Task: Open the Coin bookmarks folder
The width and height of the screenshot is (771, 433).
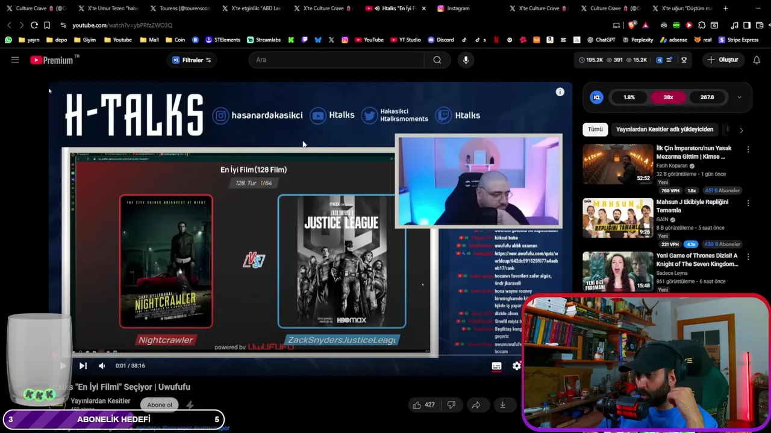Action: (x=174, y=40)
